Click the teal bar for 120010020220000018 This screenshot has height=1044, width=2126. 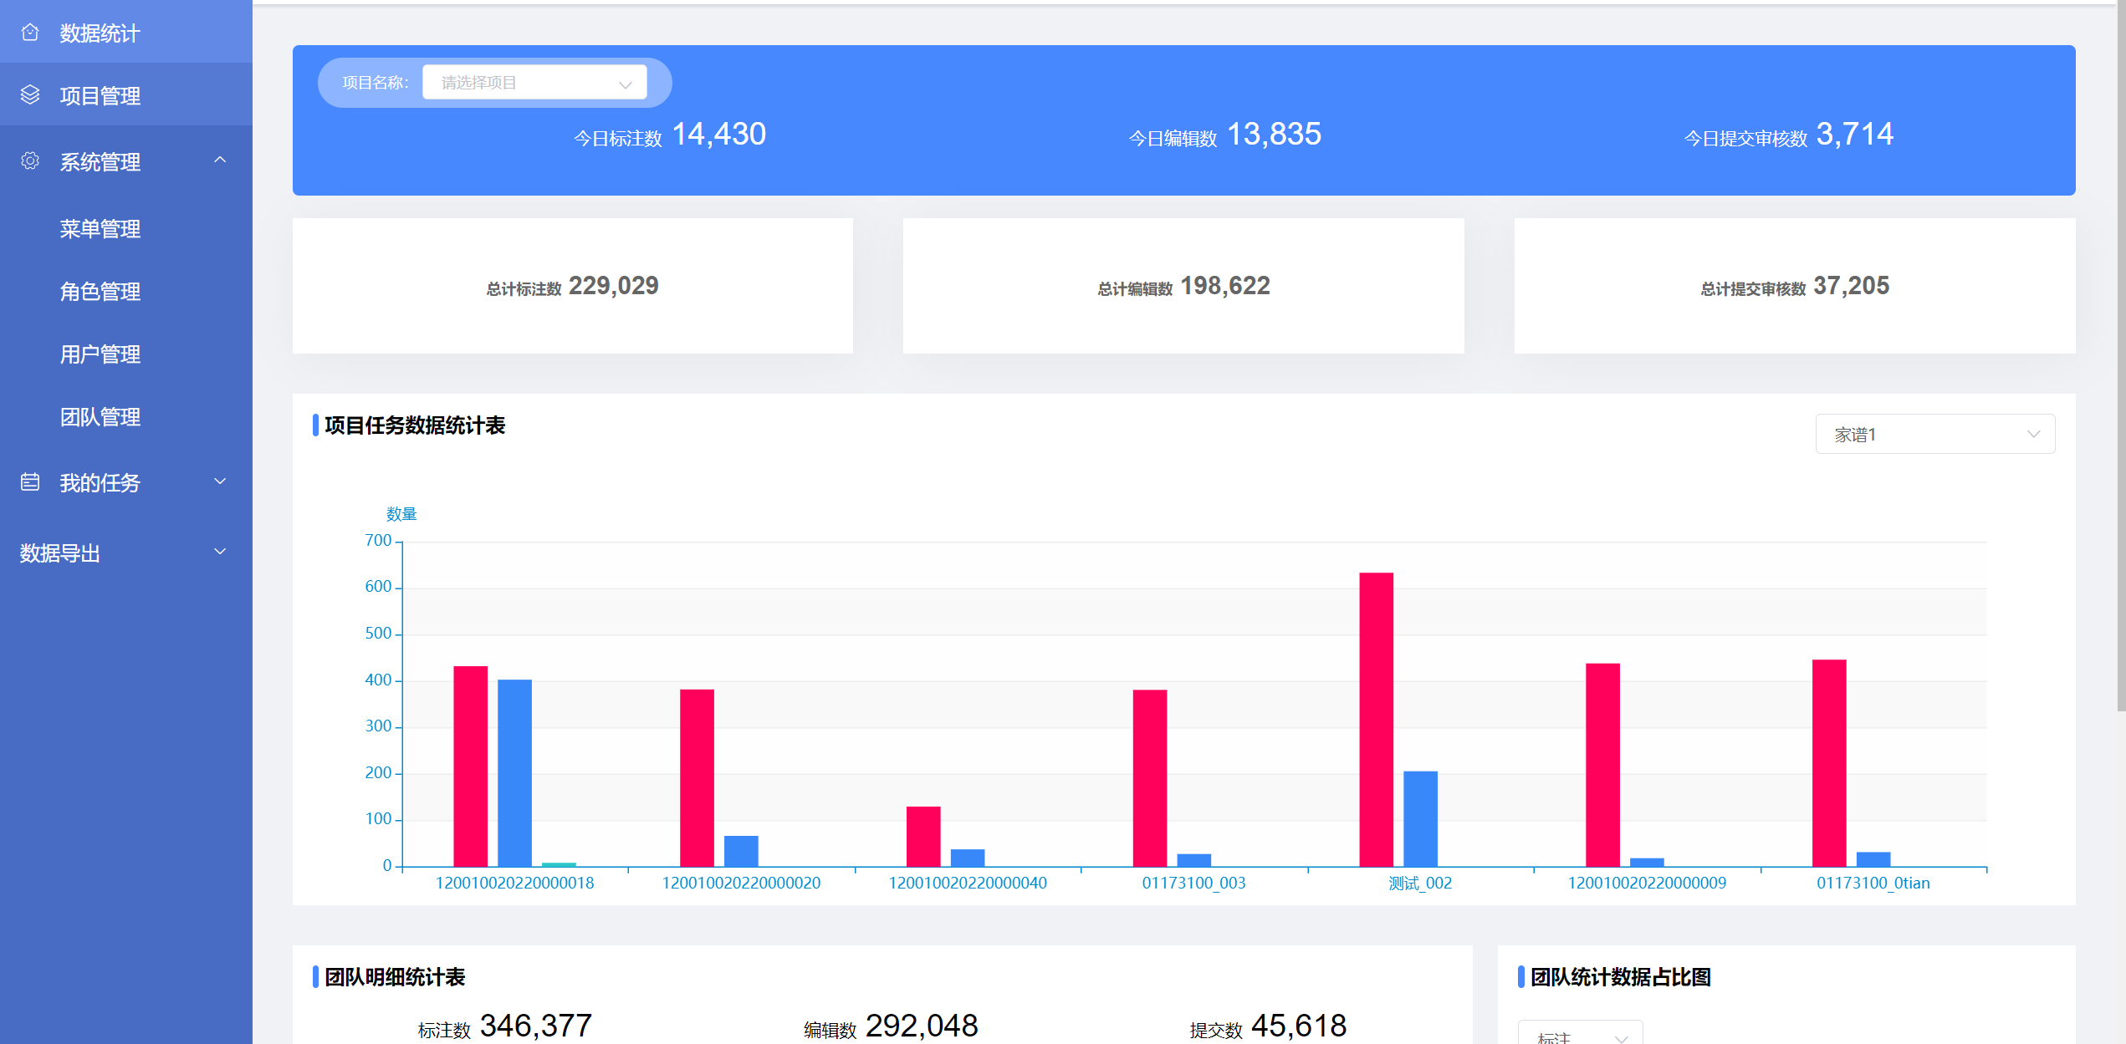(559, 864)
